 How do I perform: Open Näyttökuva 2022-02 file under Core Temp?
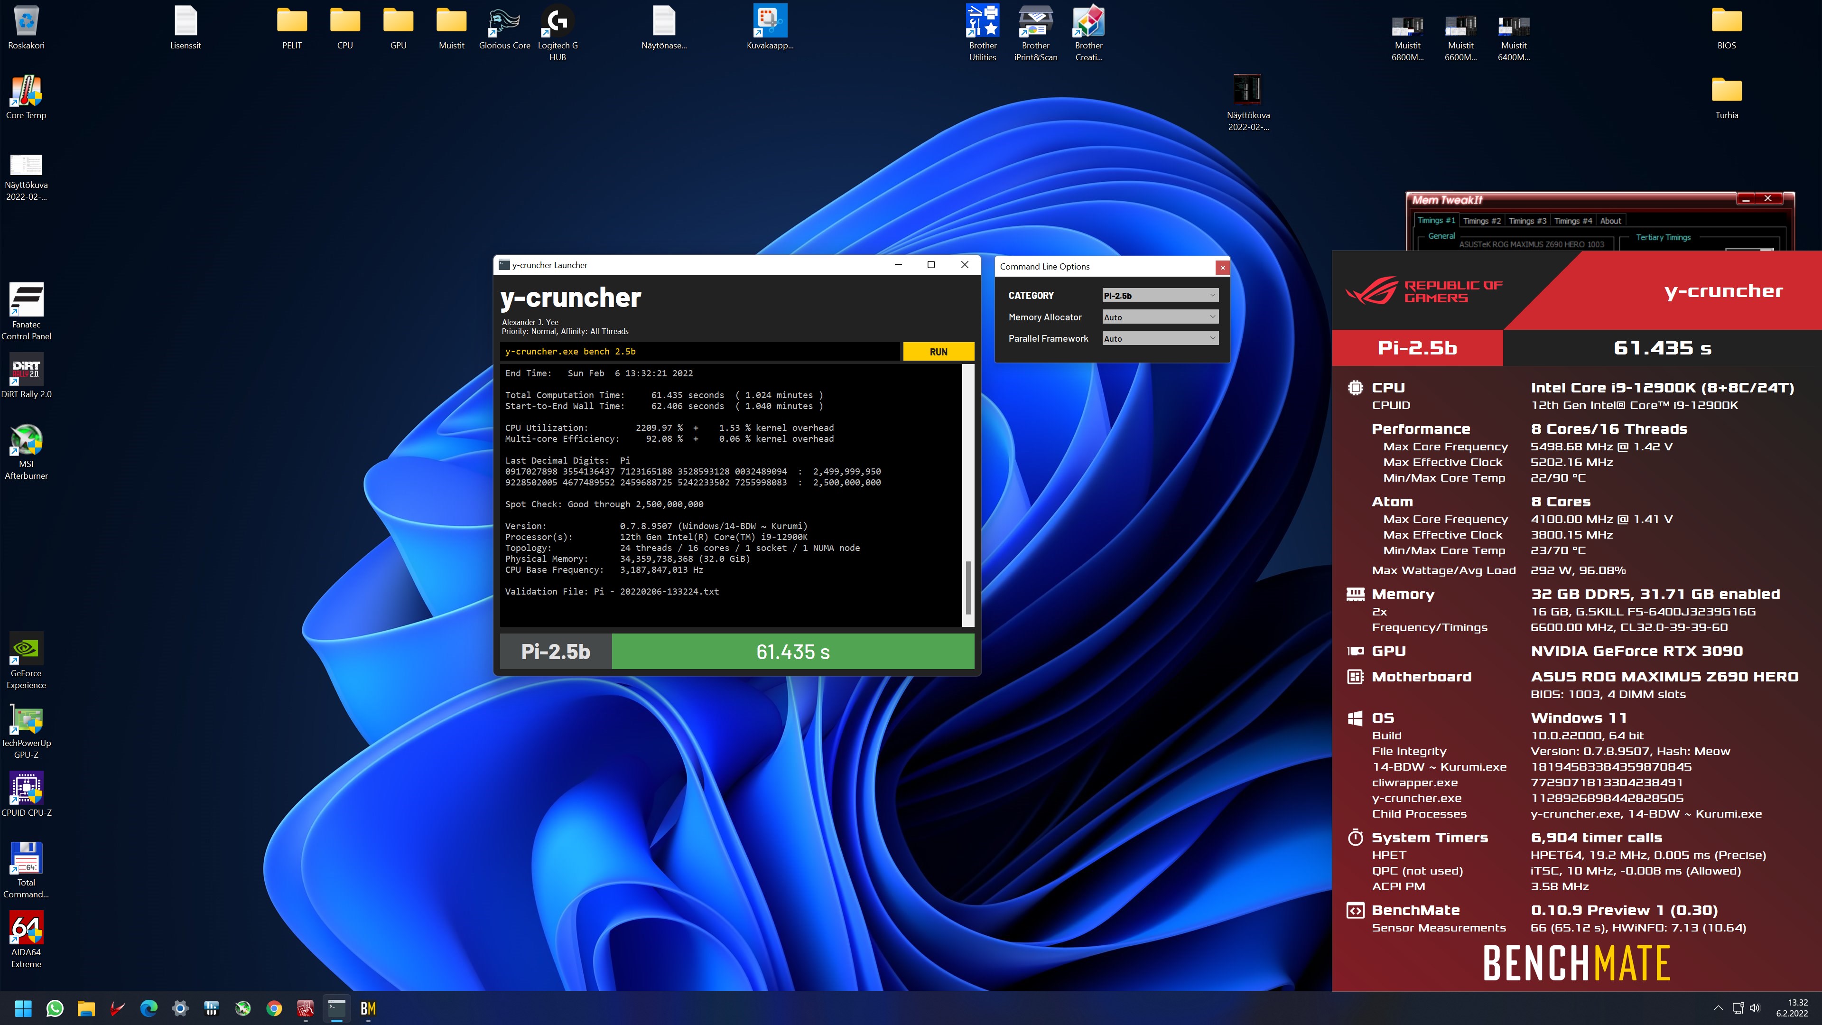[26, 178]
